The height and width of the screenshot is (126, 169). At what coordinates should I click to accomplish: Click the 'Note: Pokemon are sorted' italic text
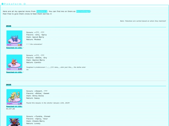click(143, 21)
